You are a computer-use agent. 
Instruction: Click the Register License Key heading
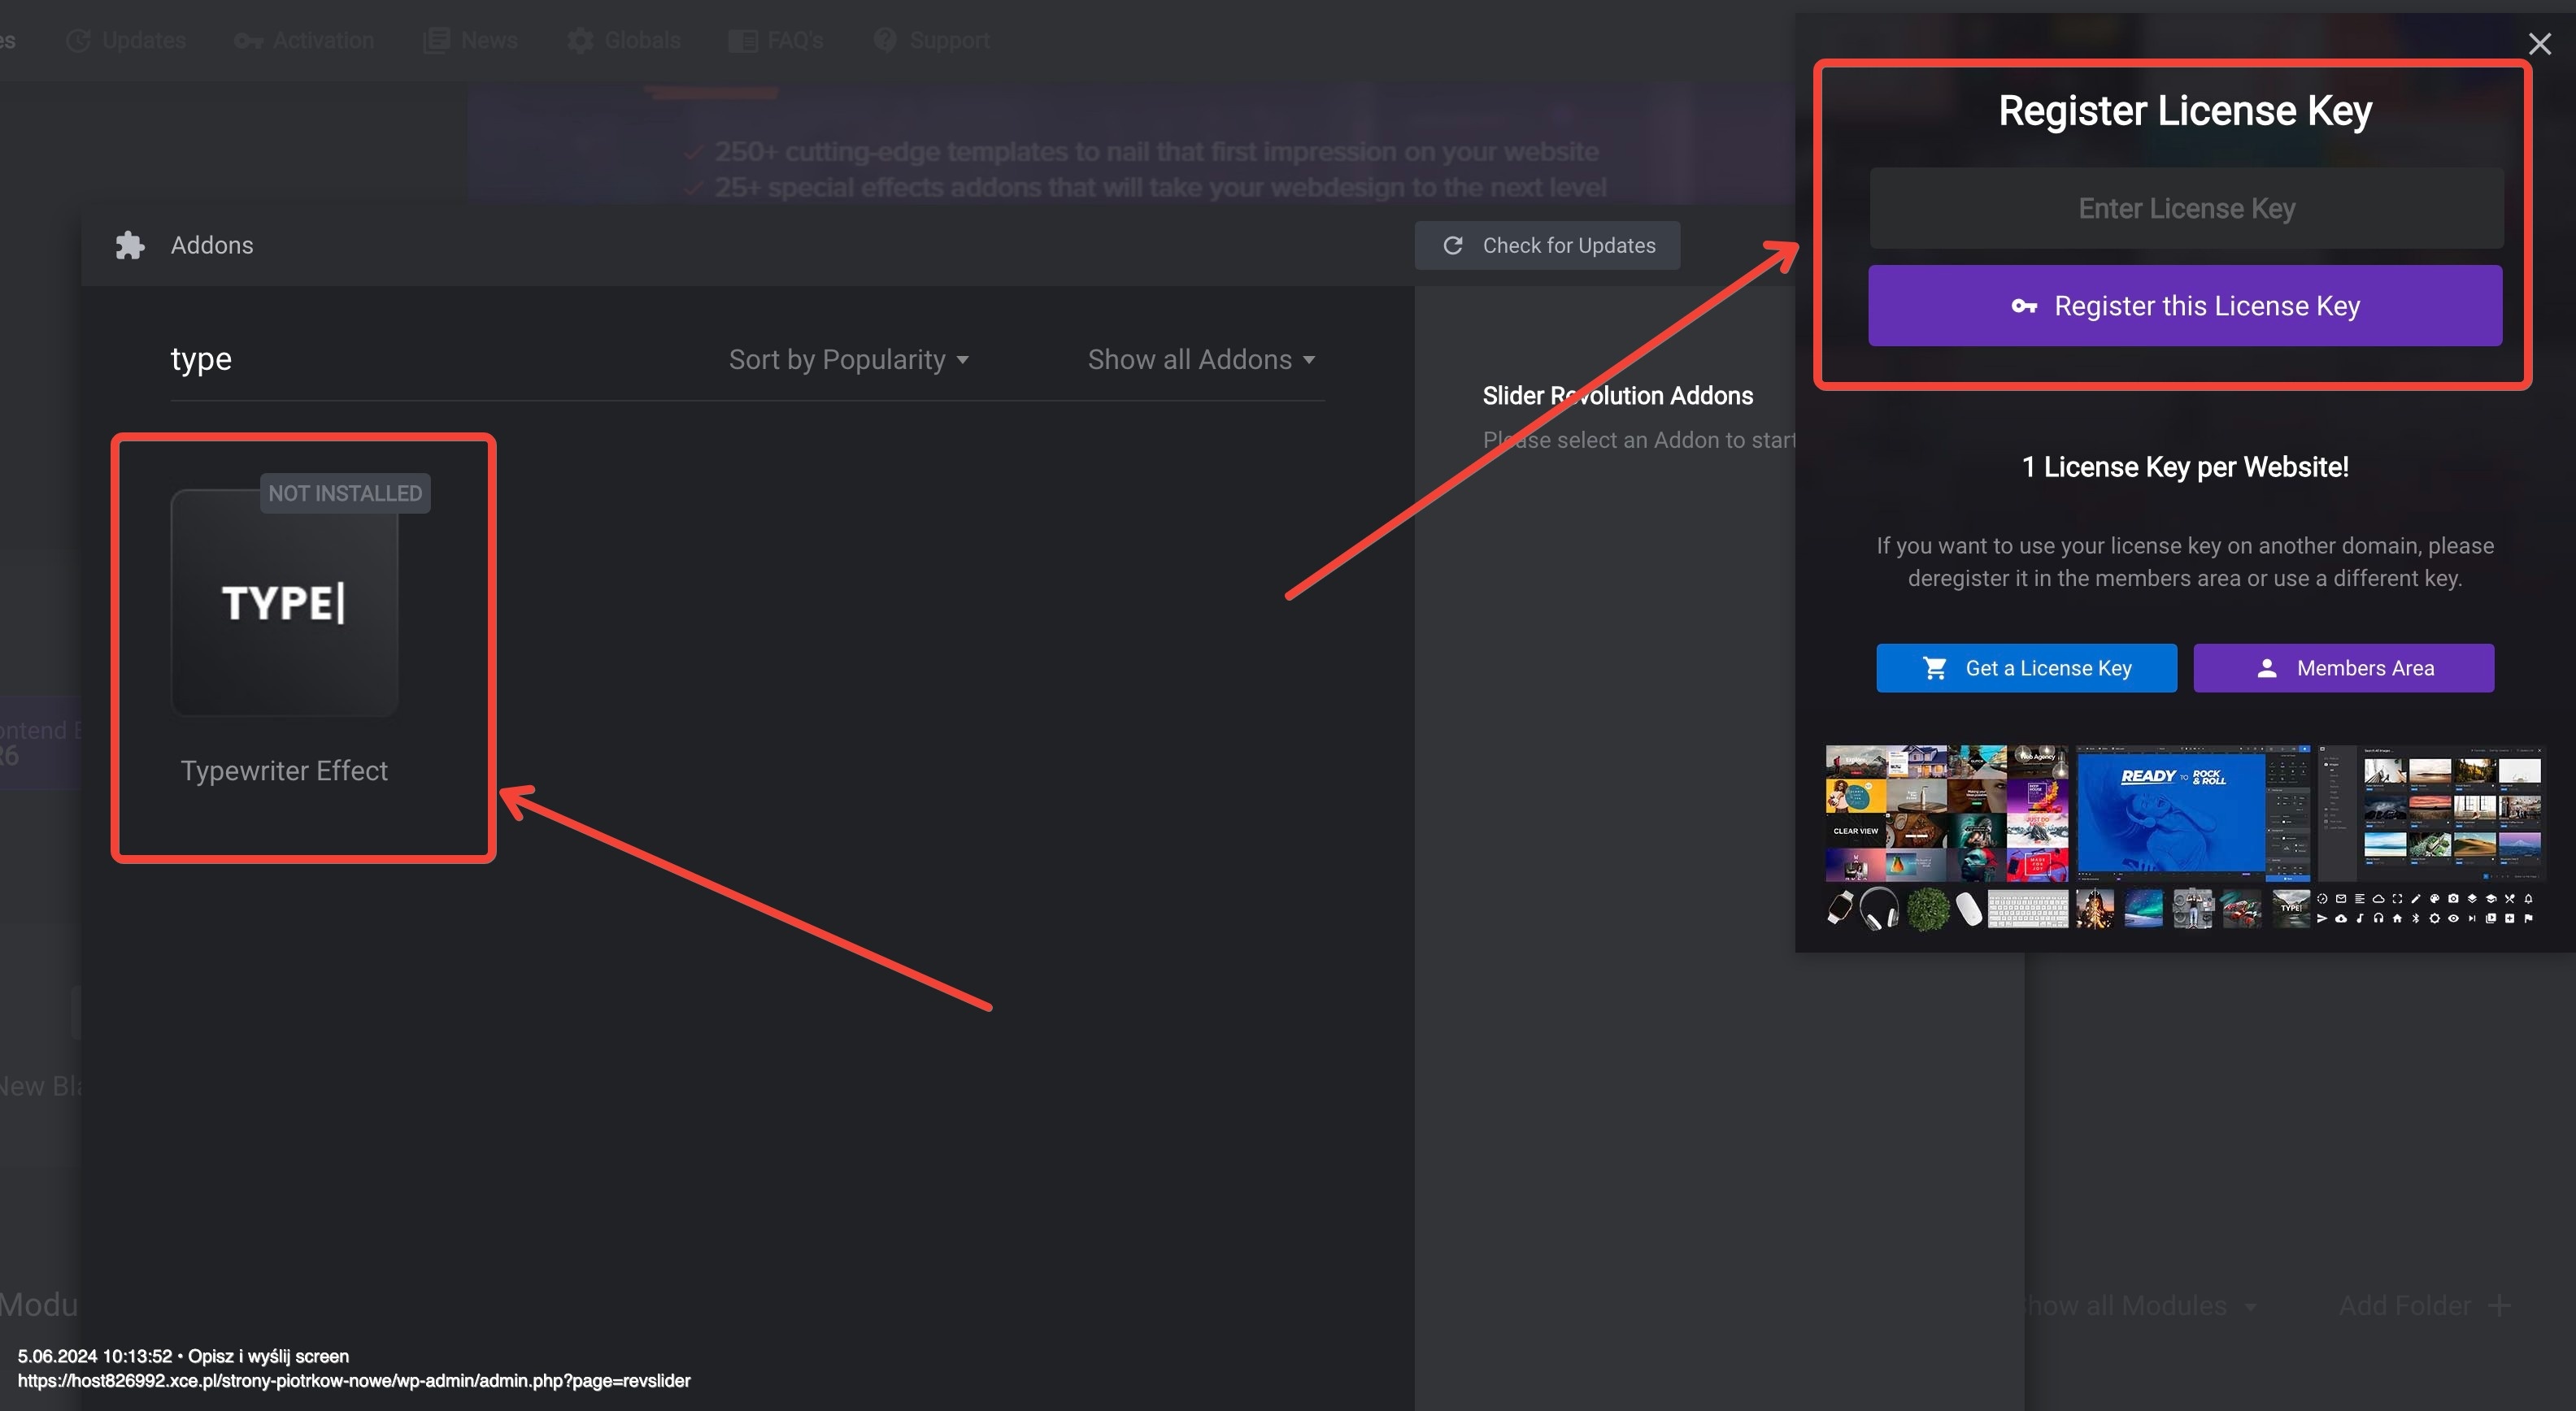pyautogui.click(x=2185, y=111)
